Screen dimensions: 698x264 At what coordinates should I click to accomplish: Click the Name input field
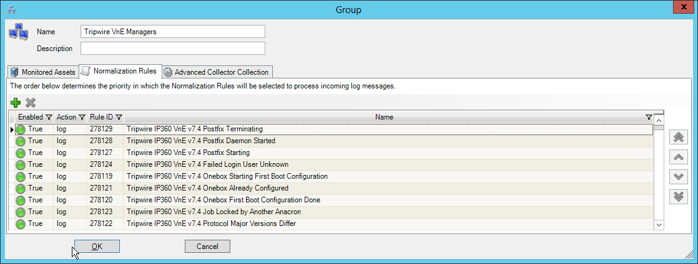[x=173, y=32]
